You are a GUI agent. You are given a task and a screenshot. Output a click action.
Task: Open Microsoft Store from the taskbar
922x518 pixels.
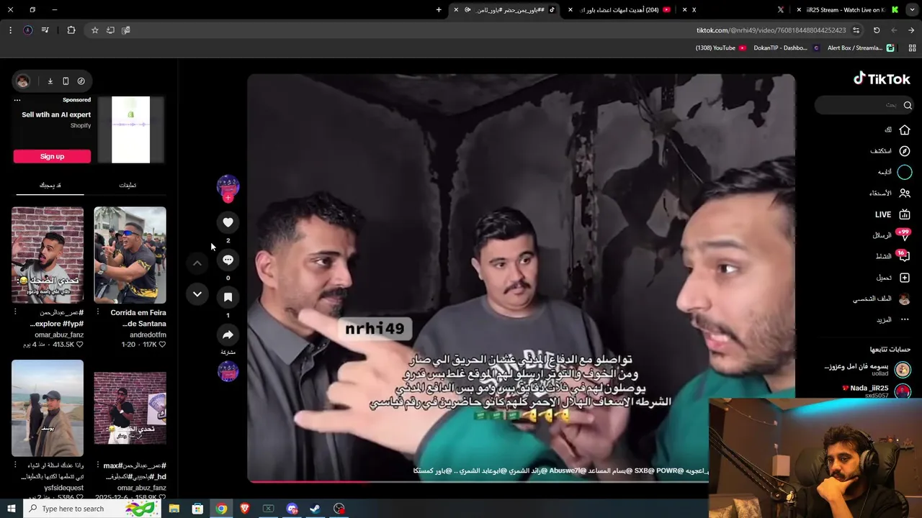point(197,509)
